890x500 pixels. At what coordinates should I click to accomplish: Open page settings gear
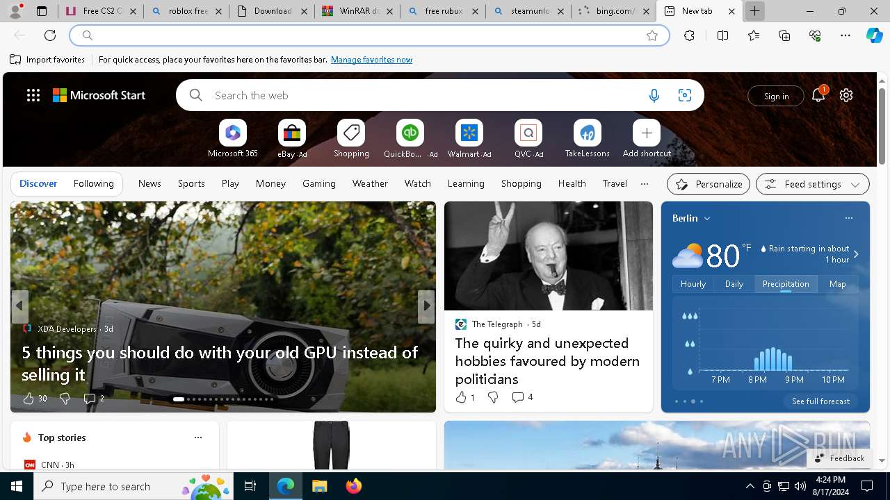[846, 95]
